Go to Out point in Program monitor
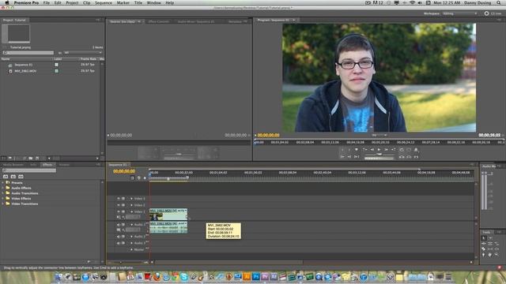 tap(349, 157)
